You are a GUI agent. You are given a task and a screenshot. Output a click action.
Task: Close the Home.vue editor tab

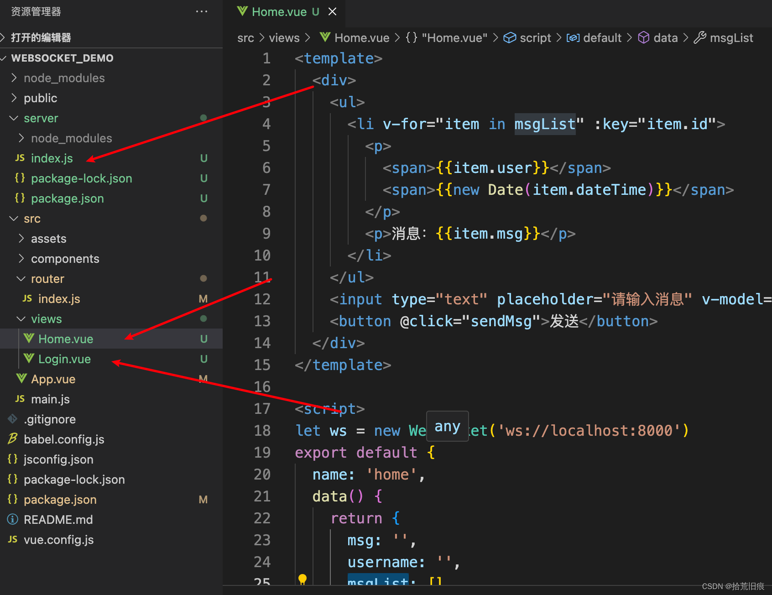coord(332,11)
